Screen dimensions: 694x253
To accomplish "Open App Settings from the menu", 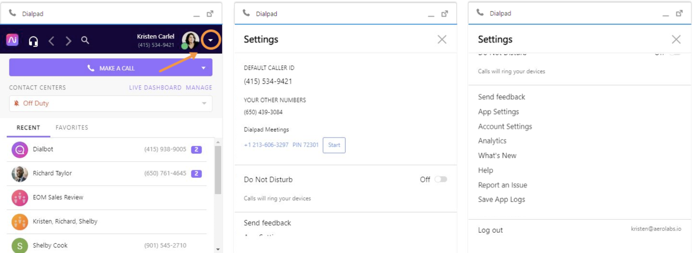I will (x=498, y=112).
